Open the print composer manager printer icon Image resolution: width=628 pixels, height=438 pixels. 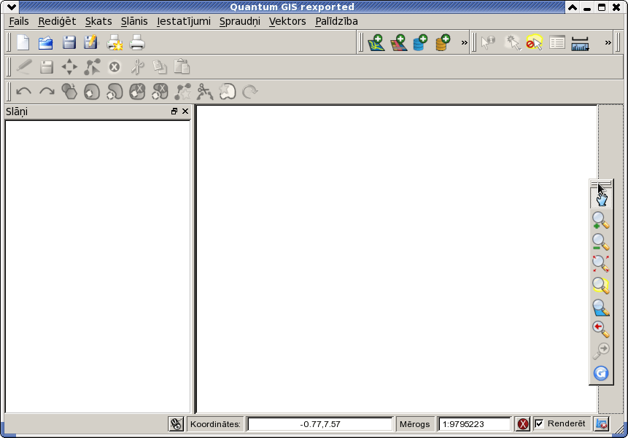click(137, 42)
